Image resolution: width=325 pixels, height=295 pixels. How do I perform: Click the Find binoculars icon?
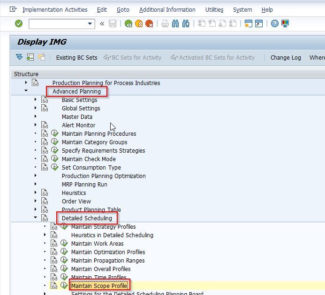[175, 23]
